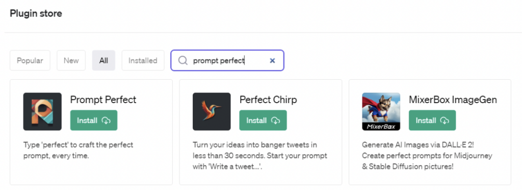
Task: Click the magnifying glass search icon
Action: pyautogui.click(x=183, y=60)
